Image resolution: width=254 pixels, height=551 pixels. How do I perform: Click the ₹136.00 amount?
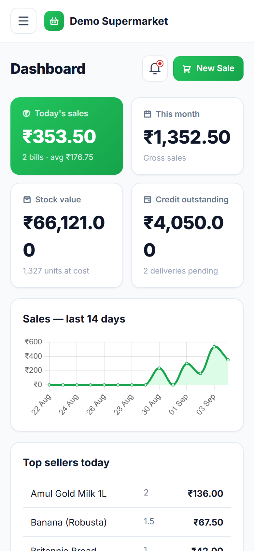(x=205, y=494)
